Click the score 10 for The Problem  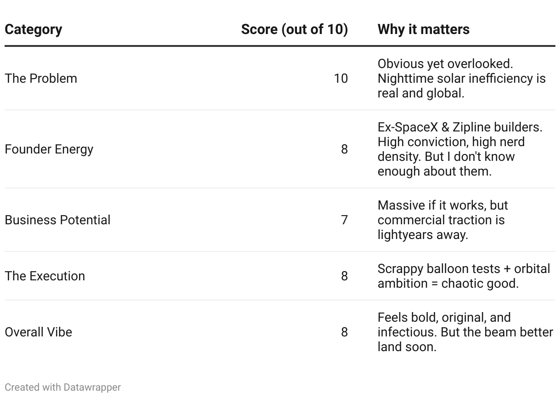coord(341,79)
